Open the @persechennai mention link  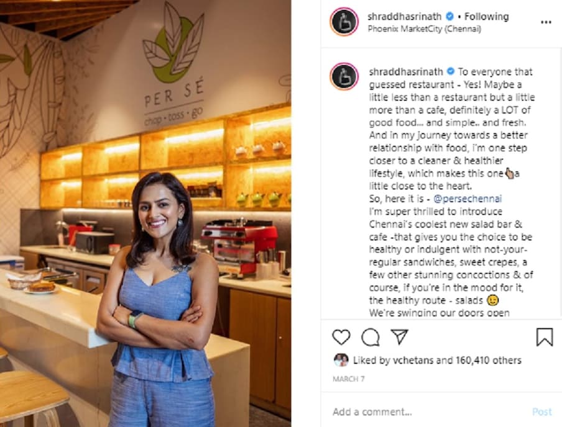[x=468, y=199]
